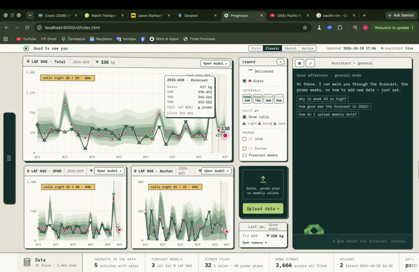Enable the SPAR promo checkbox
This screenshot has width=419, height=272.
pos(244,139)
